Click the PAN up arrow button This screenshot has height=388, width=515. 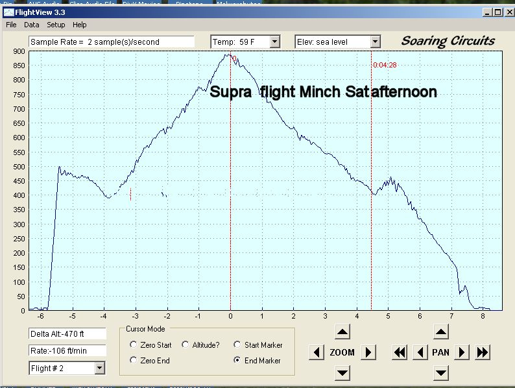coord(441,332)
